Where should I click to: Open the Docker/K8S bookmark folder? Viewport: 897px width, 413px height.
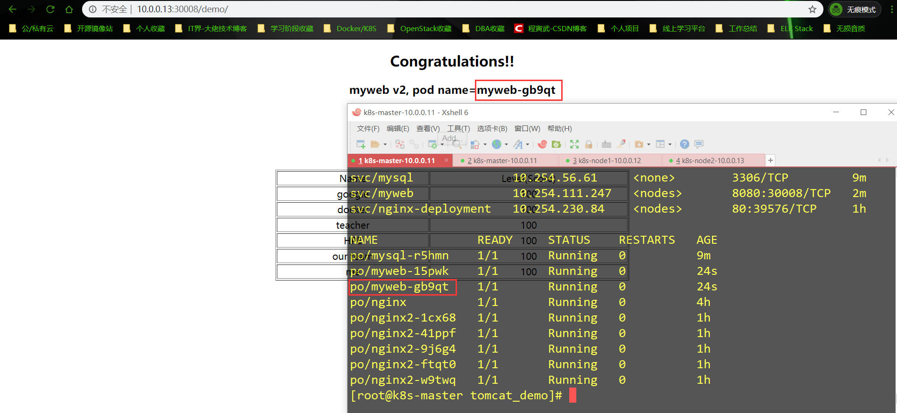coord(350,28)
